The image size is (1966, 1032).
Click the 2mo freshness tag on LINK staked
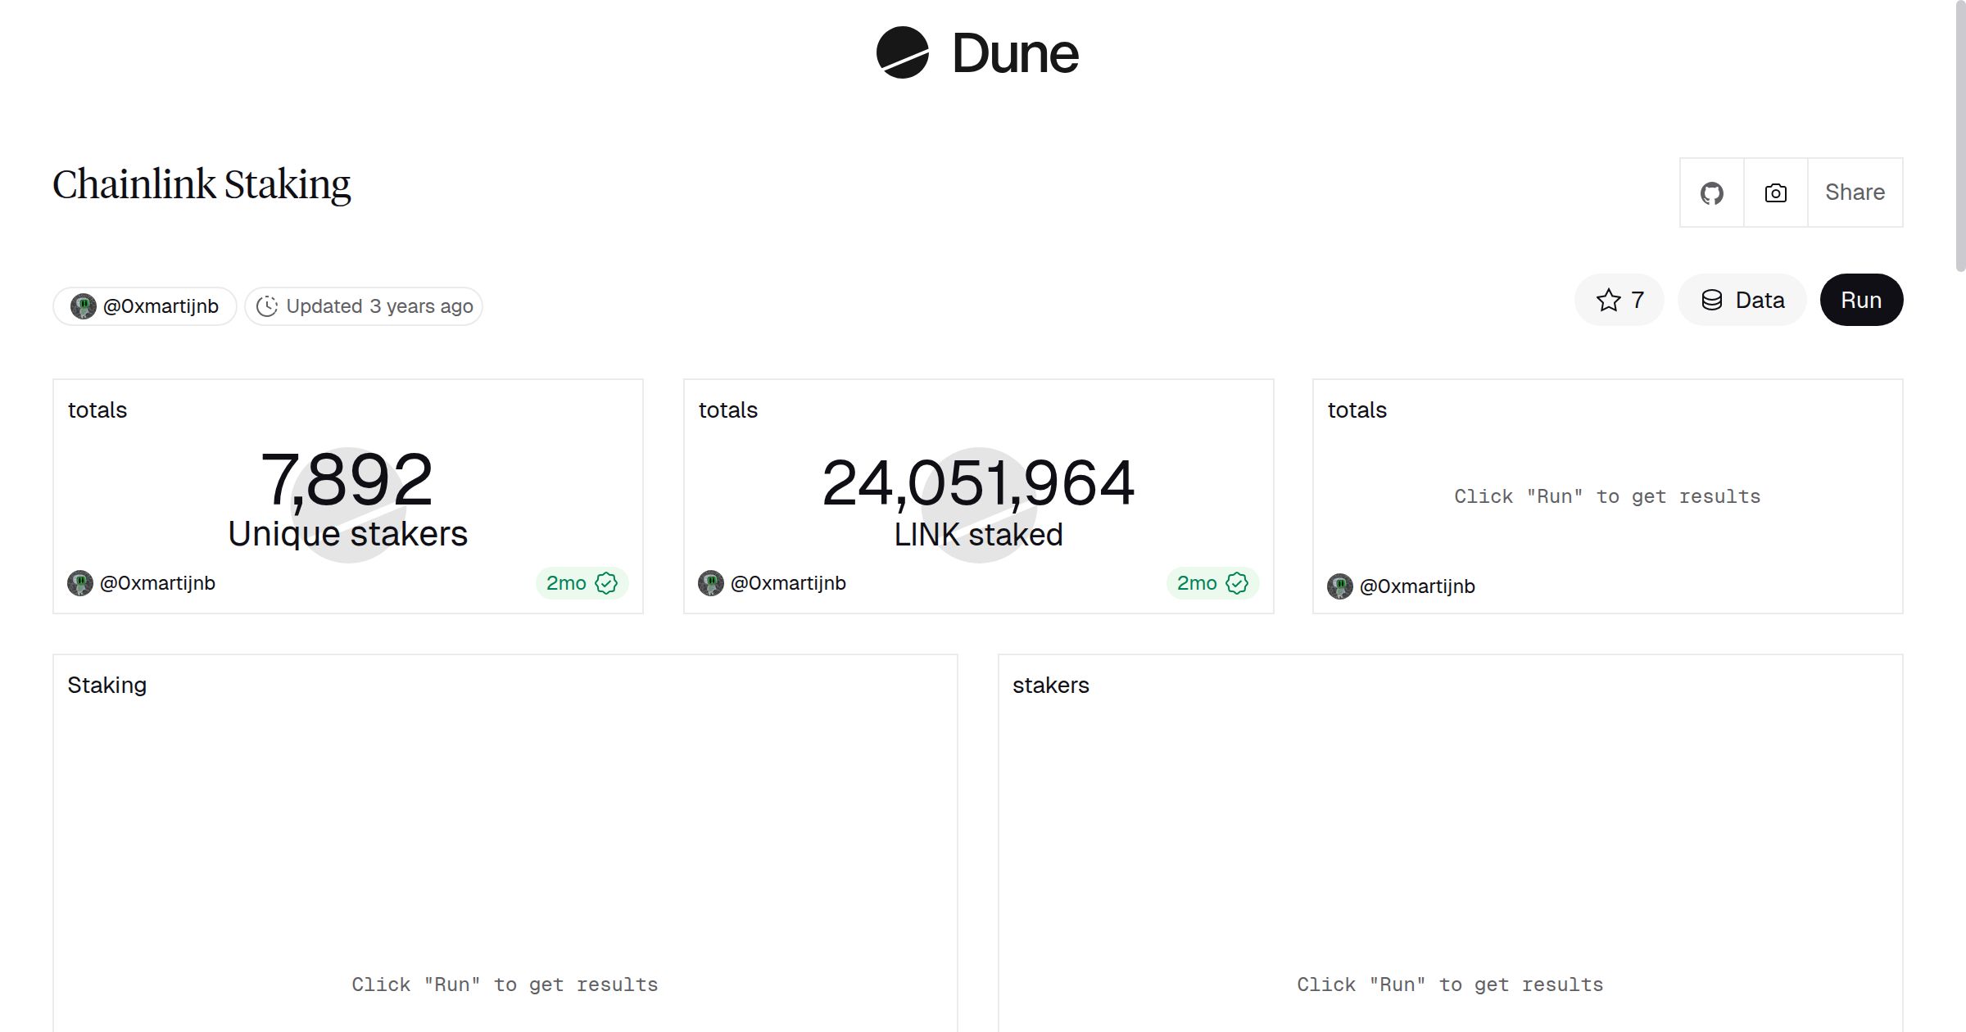tap(1198, 582)
